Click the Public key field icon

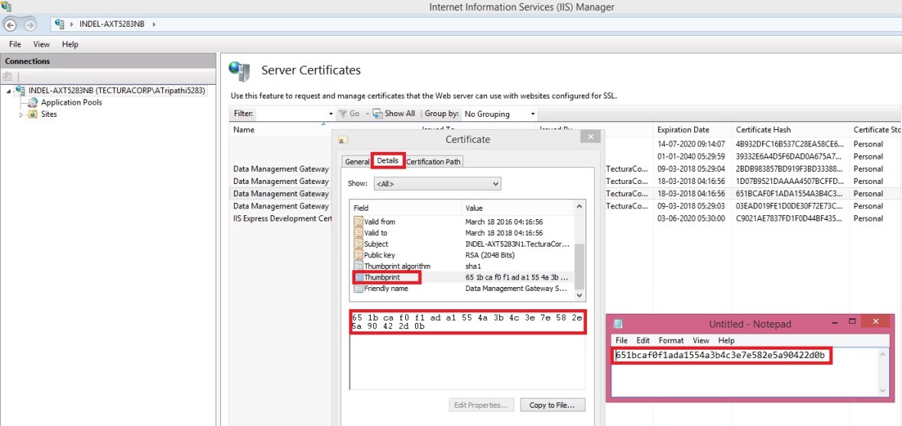(359, 255)
